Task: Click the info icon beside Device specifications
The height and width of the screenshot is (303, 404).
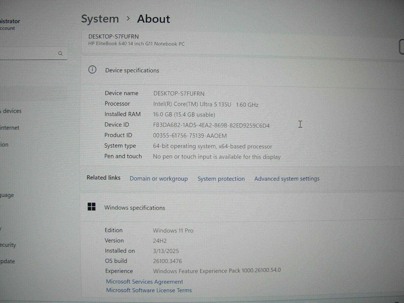Action: pos(92,70)
